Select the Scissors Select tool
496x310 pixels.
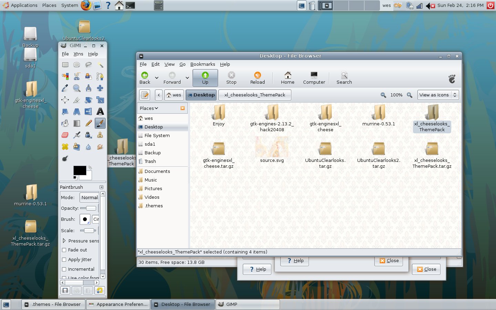click(77, 76)
